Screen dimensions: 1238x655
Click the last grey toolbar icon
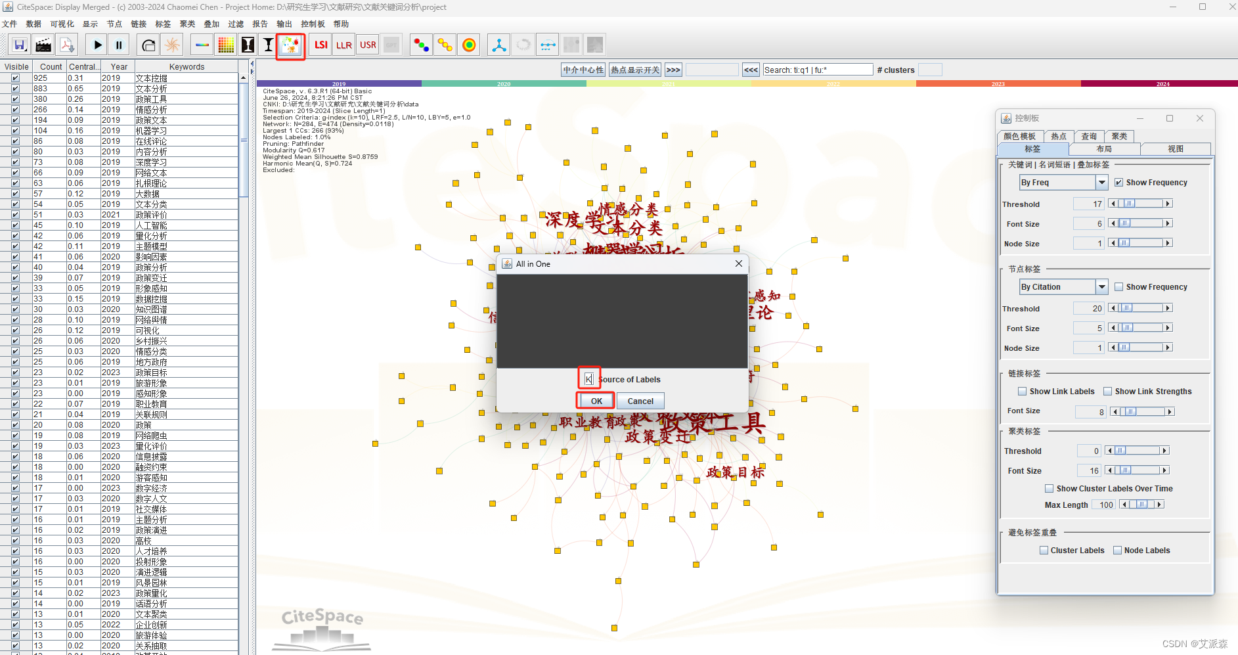tap(594, 45)
